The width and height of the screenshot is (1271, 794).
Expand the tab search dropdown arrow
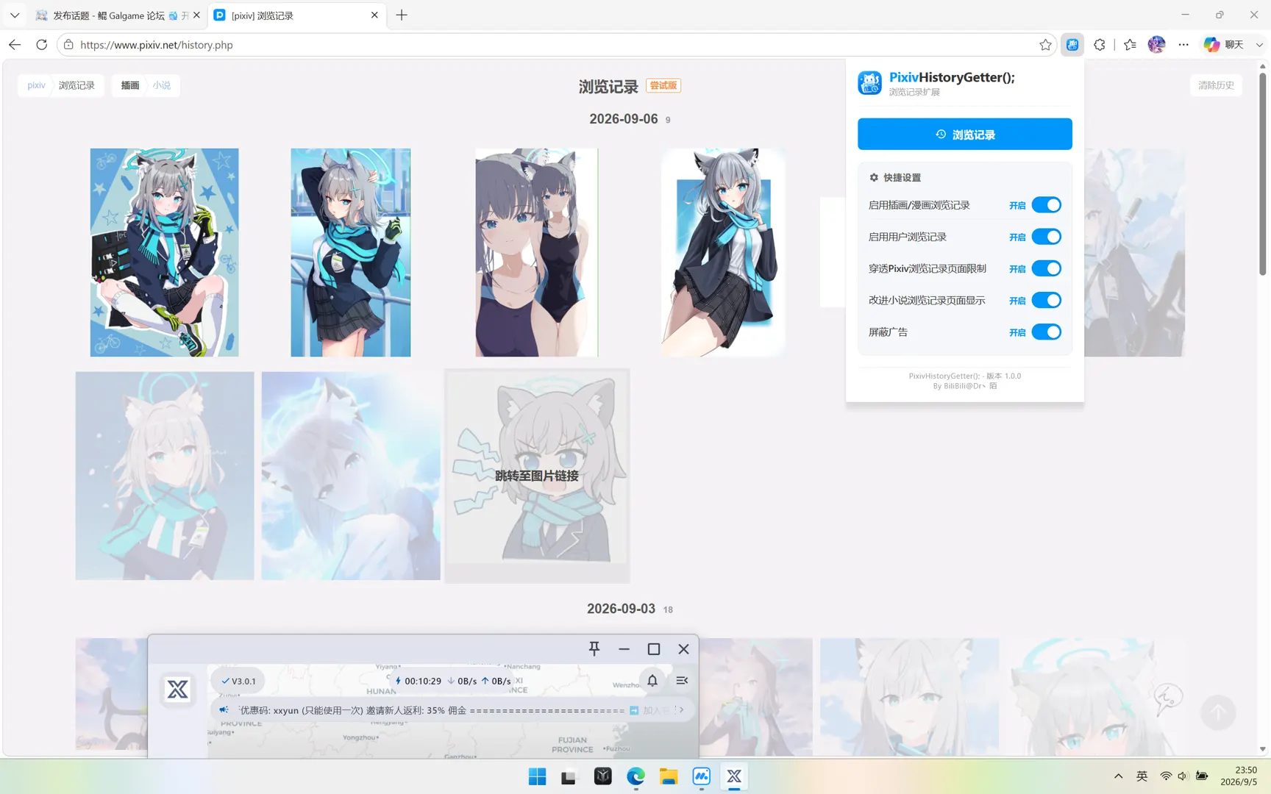pos(15,15)
